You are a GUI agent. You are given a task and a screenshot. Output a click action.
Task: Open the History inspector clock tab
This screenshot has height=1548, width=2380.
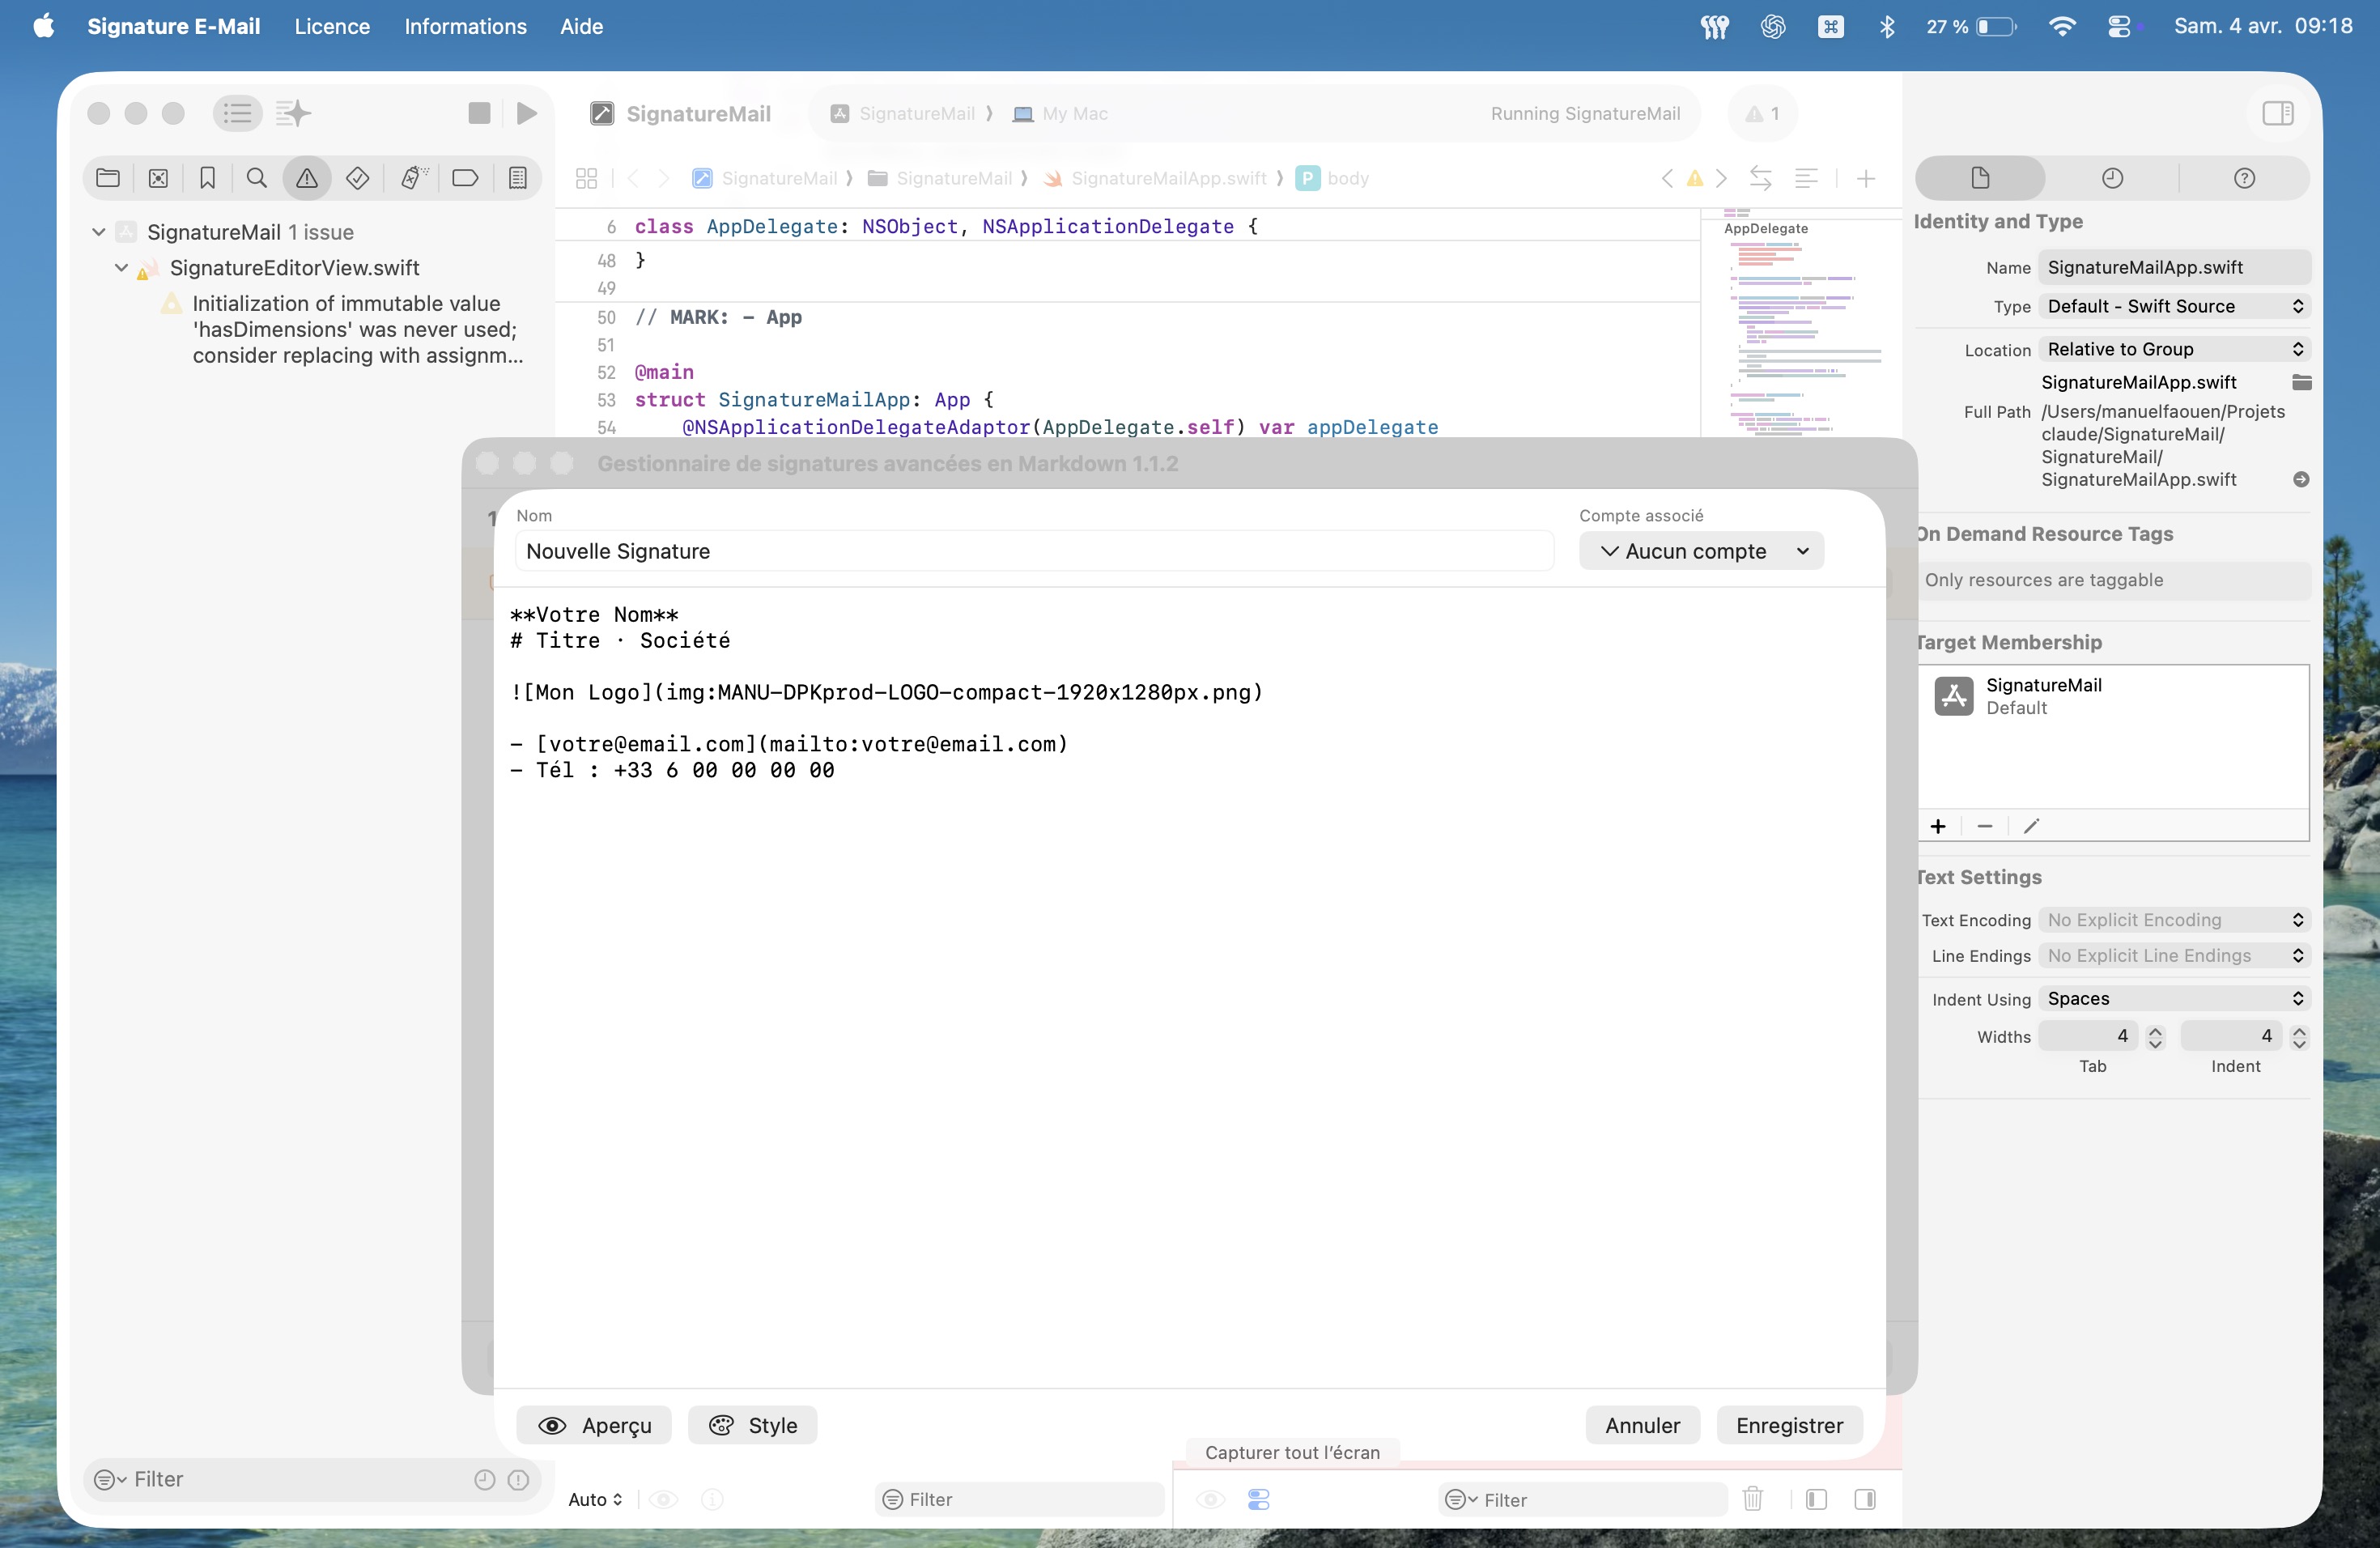[x=2112, y=178]
